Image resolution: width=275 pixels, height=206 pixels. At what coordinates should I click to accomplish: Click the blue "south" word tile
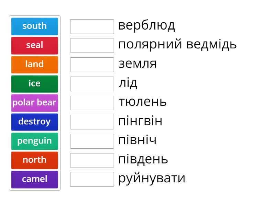pos(34,26)
